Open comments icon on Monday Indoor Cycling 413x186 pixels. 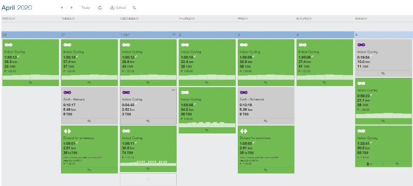(30, 82)
